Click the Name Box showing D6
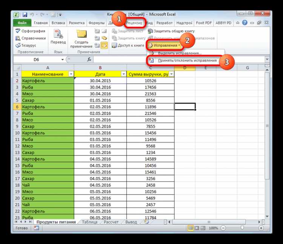The height and width of the screenshot is (244, 283). click(x=37, y=60)
